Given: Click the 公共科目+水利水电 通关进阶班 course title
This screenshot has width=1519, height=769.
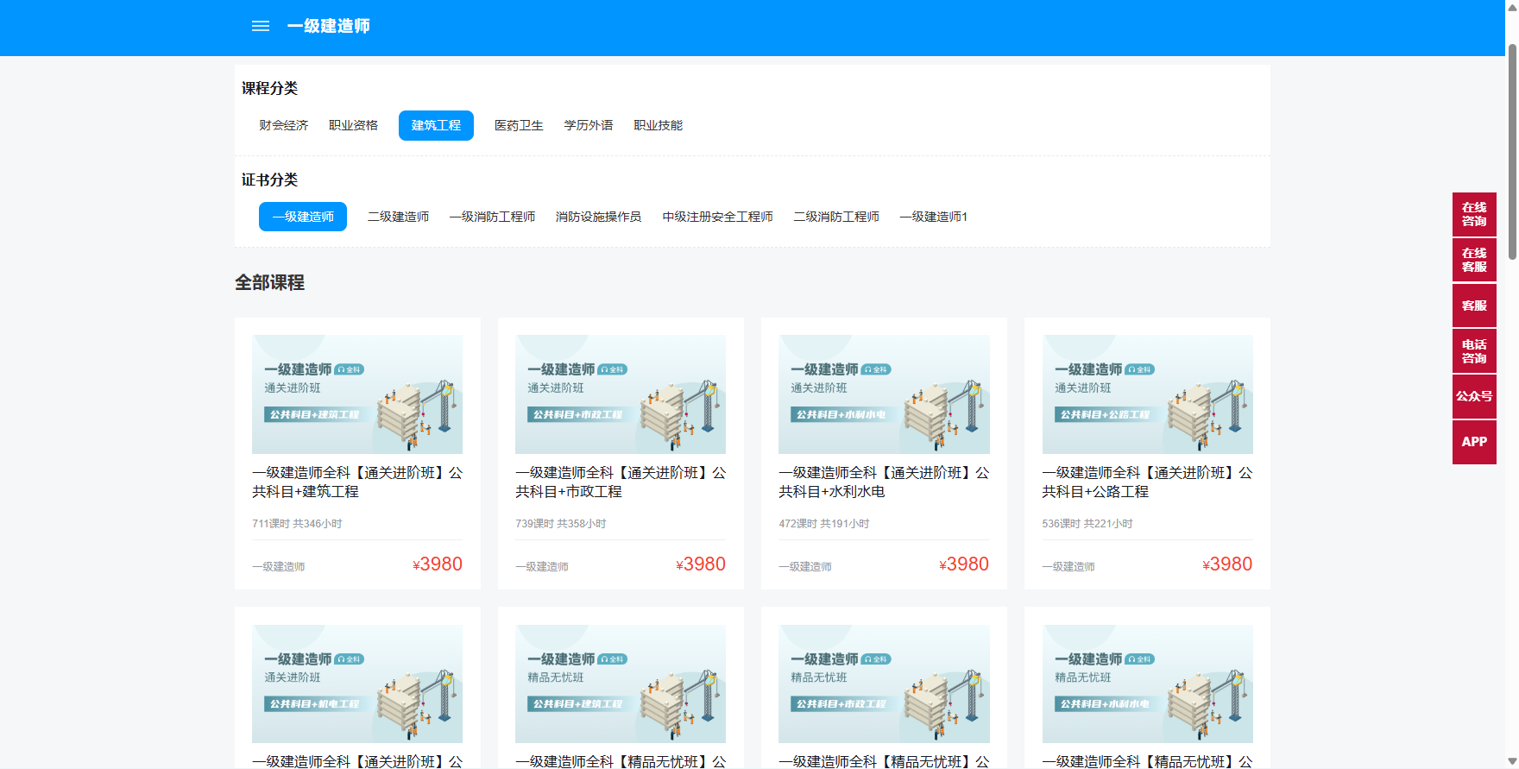Looking at the screenshot, I should 884,482.
